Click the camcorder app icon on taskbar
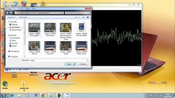Screen dimensions: 175x98 coord(59,96)
